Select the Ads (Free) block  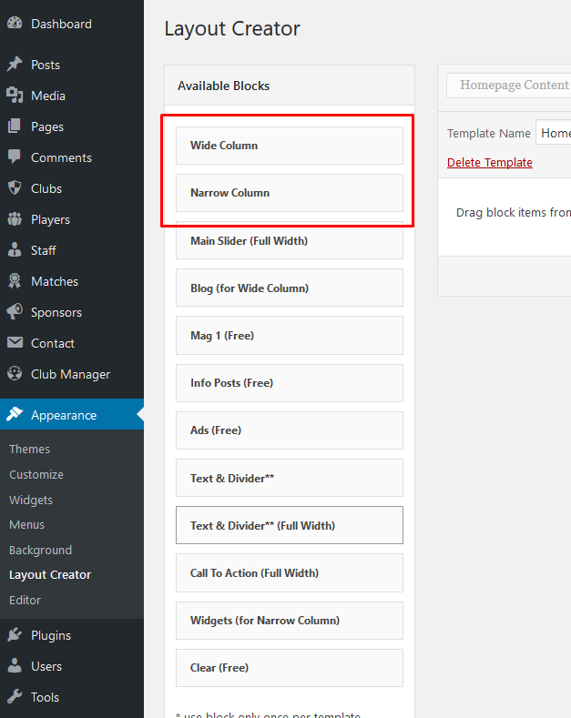pyautogui.click(x=290, y=430)
